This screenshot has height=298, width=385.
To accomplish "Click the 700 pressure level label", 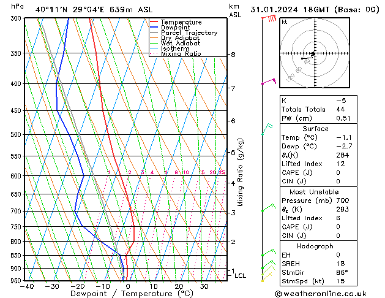I will pyautogui.click(x=17, y=211).
